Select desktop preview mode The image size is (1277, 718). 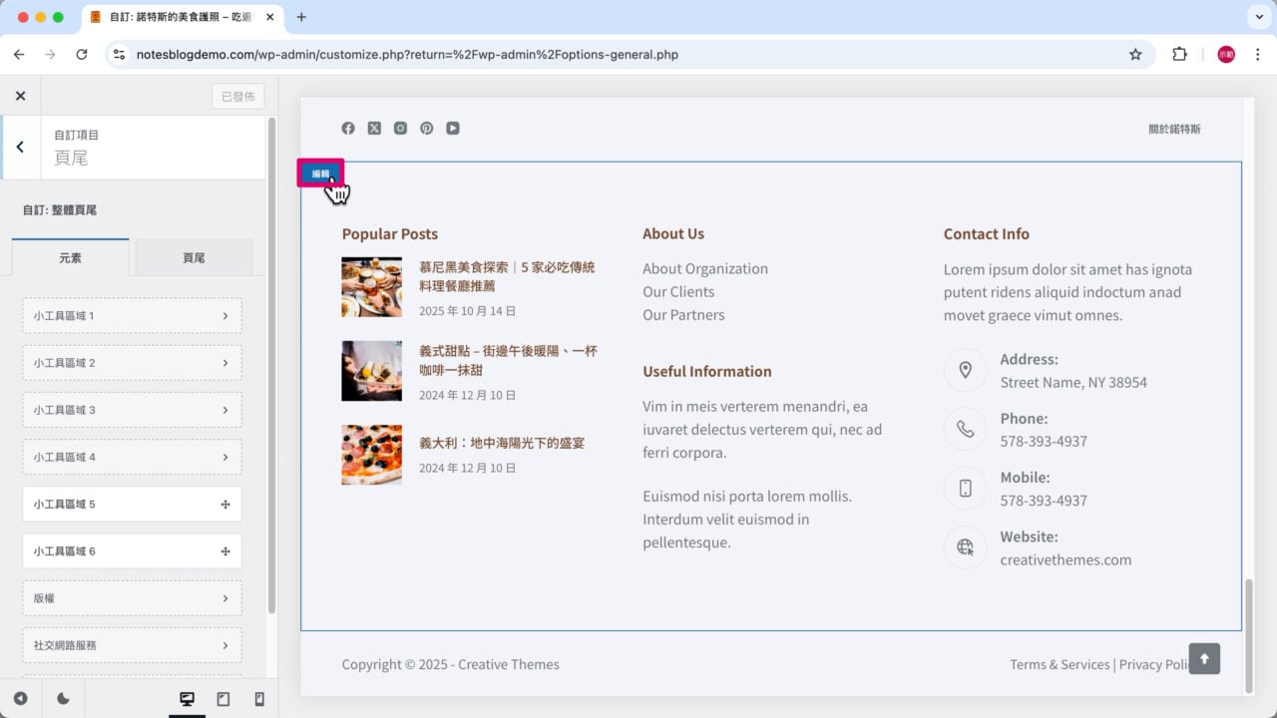tap(187, 699)
